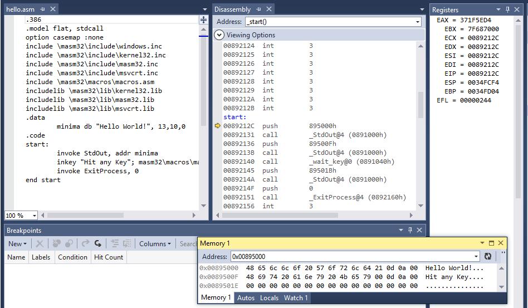The width and height of the screenshot is (528, 308).
Task: Close the Registers window
Action: [517, 9]
